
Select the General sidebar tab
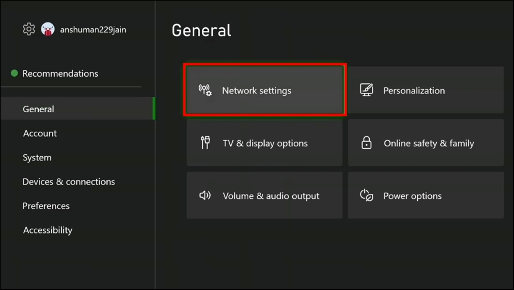pyautogui.click(x=77, y=109)
